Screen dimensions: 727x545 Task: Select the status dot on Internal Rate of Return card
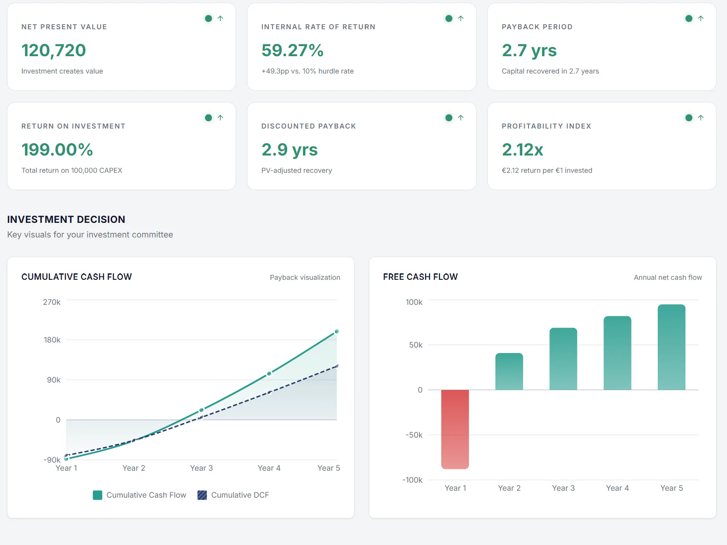click(449, 18)
